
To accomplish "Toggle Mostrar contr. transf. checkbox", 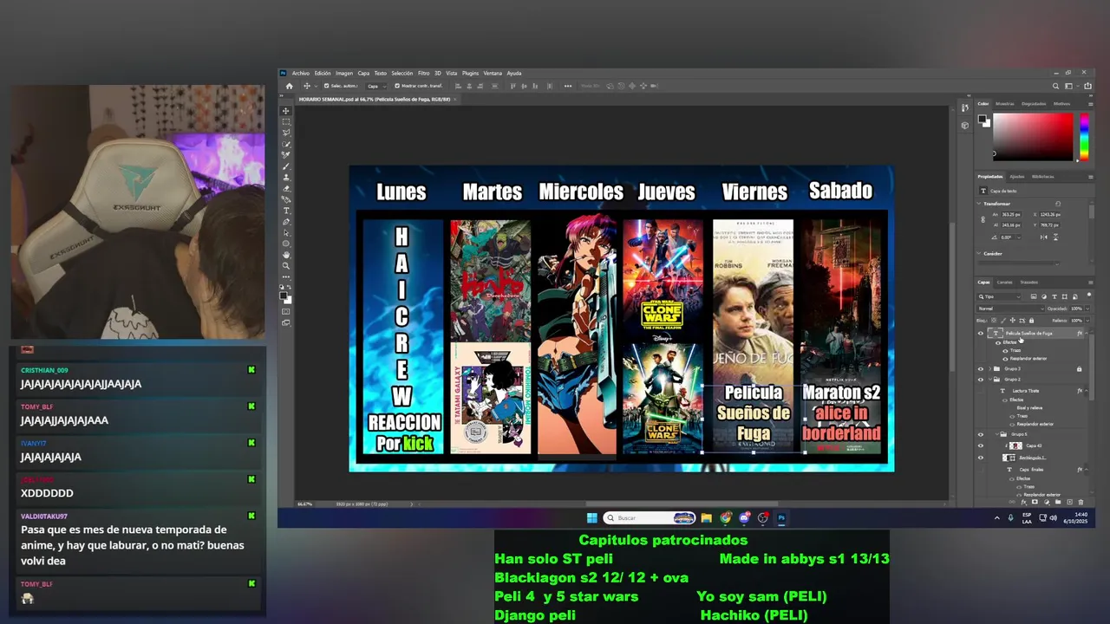I will pyautogui.click(x=397, y=86).
